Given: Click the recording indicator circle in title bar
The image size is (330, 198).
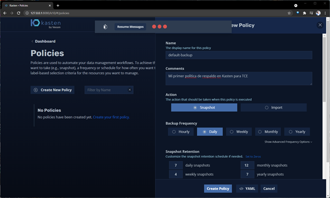Looking at the screenshot, I should coord(296,5).
